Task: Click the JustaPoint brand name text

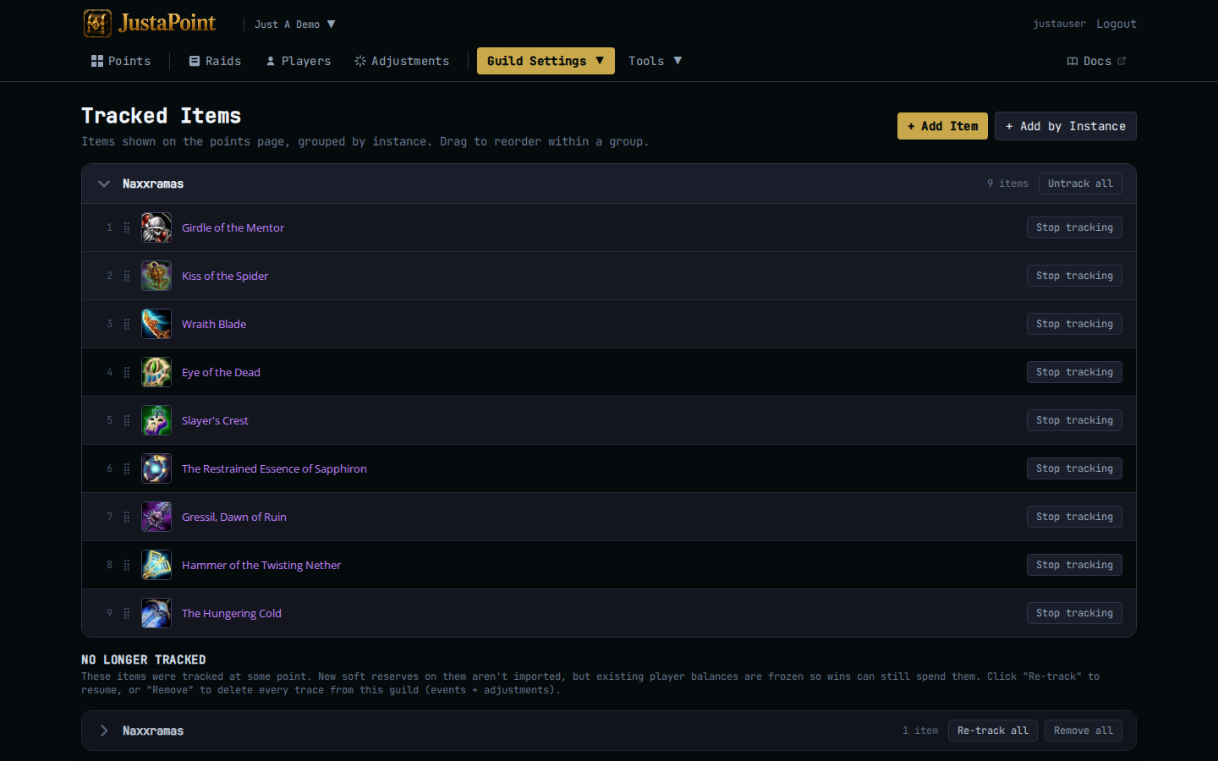Action: click(x=167, y=23)
